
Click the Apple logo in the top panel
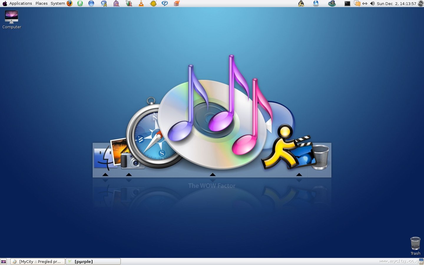coord(5,4)
